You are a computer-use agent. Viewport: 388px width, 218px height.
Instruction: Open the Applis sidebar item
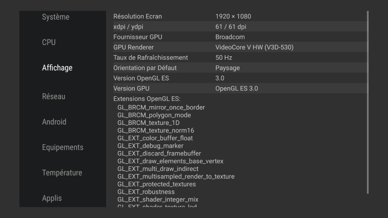coord(52,198)
